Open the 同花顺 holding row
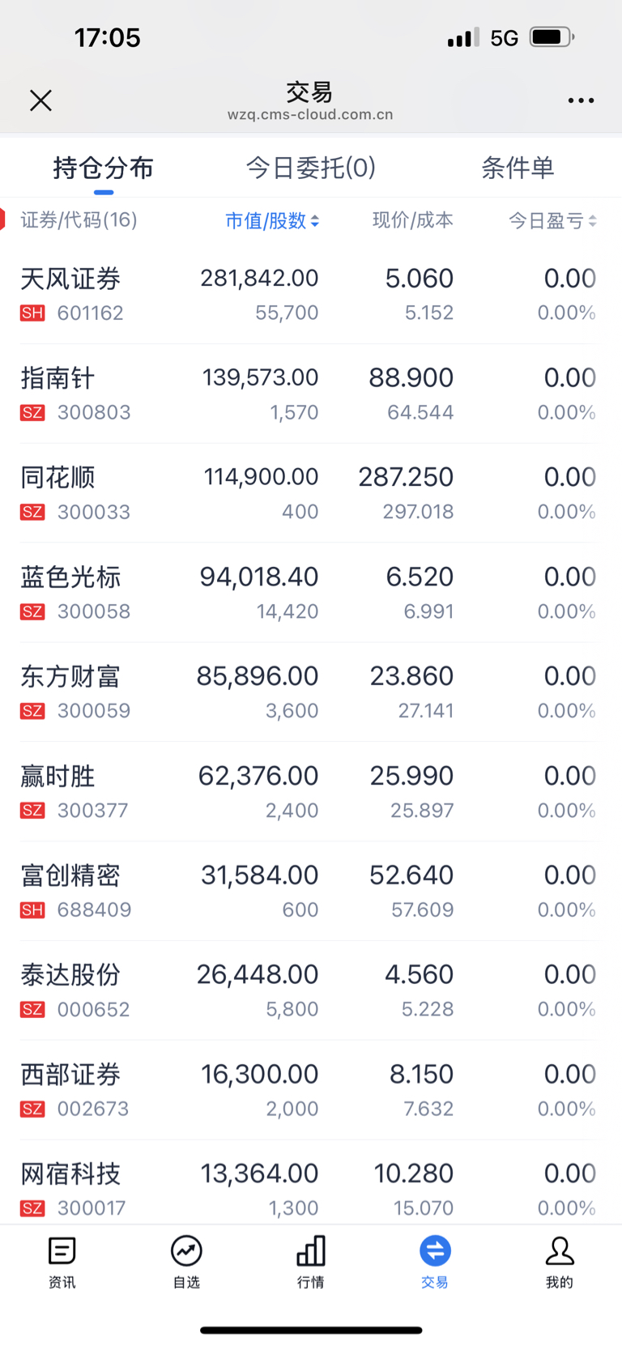 pos(311,493)
